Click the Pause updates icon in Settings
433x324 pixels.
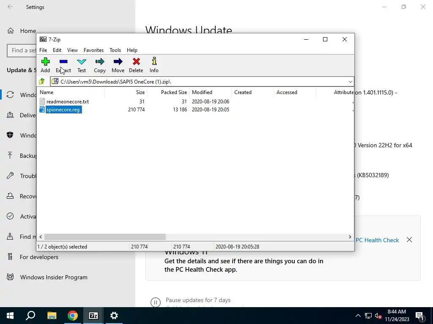click(x=156, y=302)
